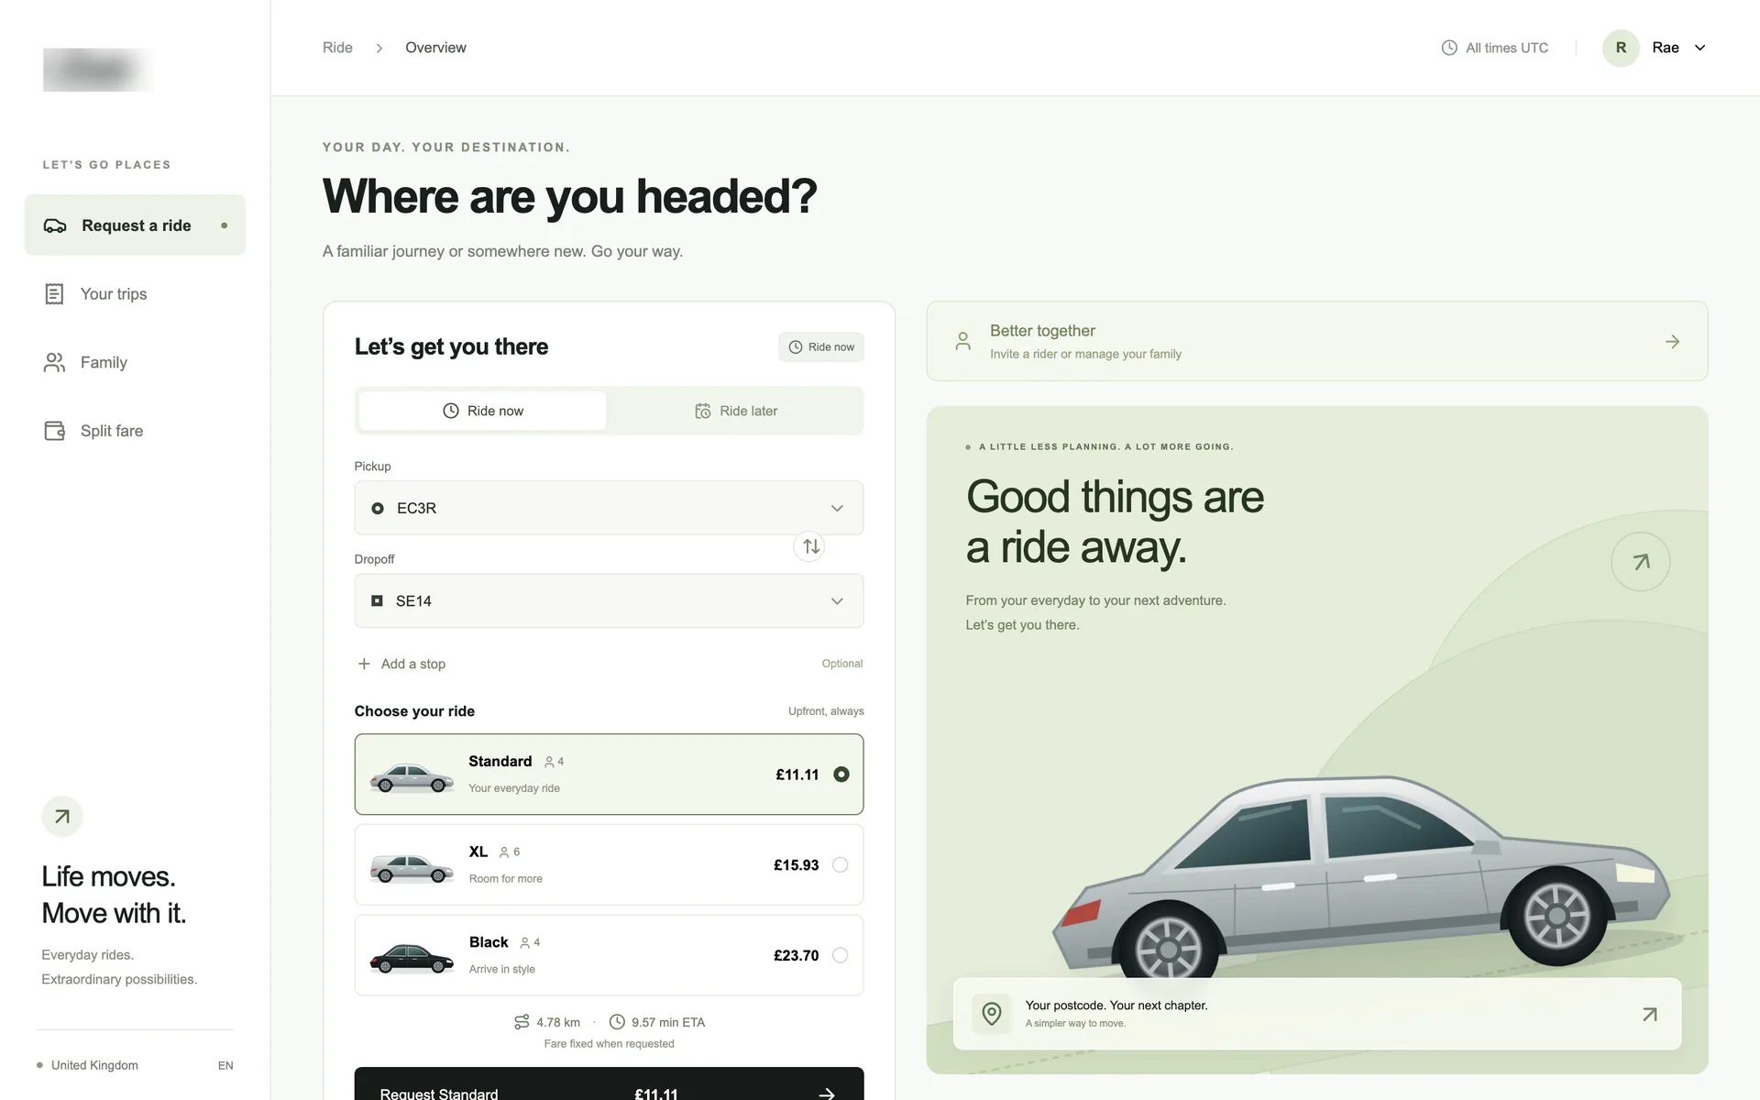The image size is (1760, 1100).
Task: Click the All times UTC label
Action: (x=1507, y=48)
